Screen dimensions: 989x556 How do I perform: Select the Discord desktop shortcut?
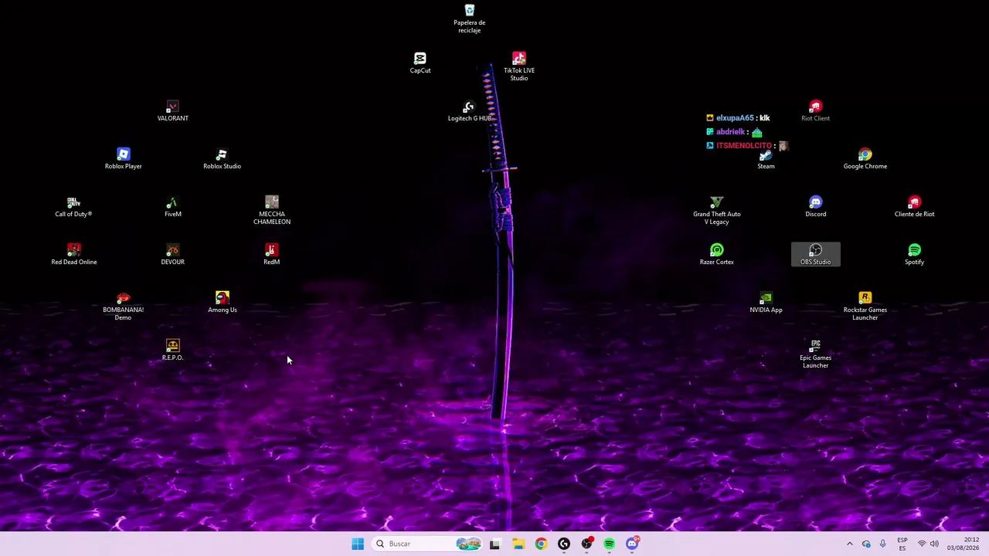tap(815, 207)
